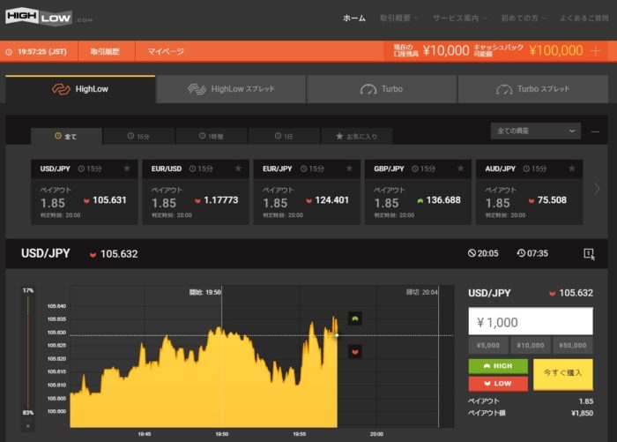This screenshot has height=442, width=617.
Task: Show 全て time filter tab
Action: [x=66, y=136]
